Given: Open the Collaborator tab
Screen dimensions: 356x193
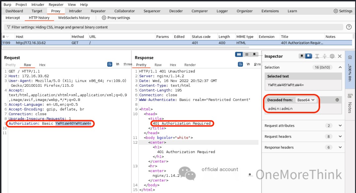Looking at the screenshot, I should coord(124,11).
